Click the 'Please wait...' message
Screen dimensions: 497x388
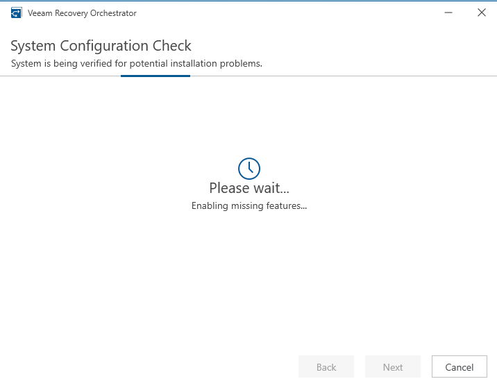(x=248, y=188)
